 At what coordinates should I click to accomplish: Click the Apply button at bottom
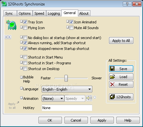(102, 120)
